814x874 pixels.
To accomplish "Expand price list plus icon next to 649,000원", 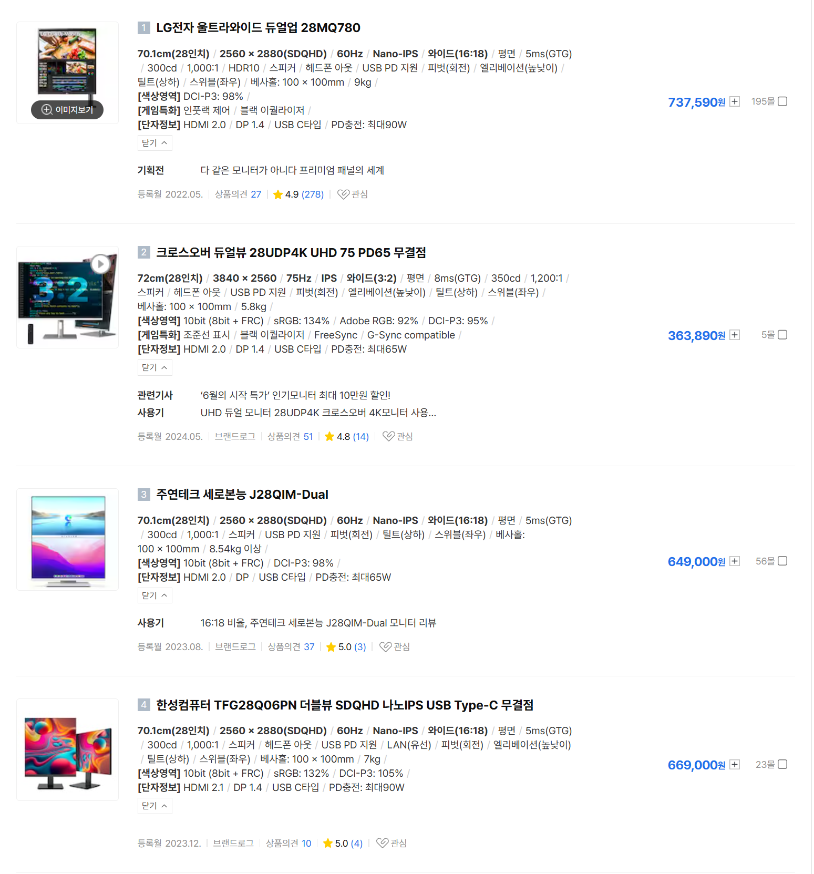I will tap(735, 561).
